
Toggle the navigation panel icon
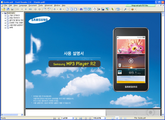85,9
